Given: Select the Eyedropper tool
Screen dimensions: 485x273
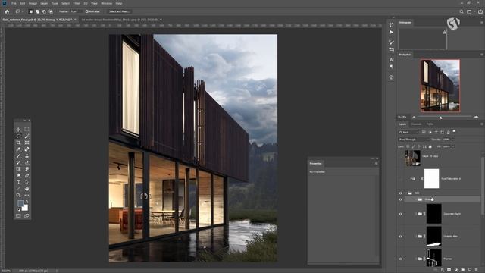Looking at the screenshot, I should click(x=18, y=149).
